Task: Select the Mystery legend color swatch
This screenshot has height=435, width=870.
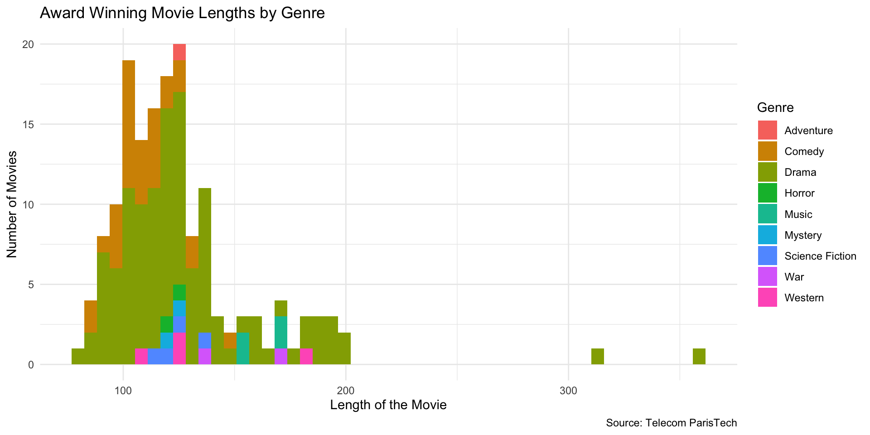Action: [x=767, y=235]
